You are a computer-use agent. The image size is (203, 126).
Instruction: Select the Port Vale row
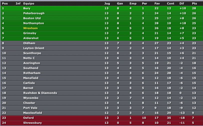point(101,108)
